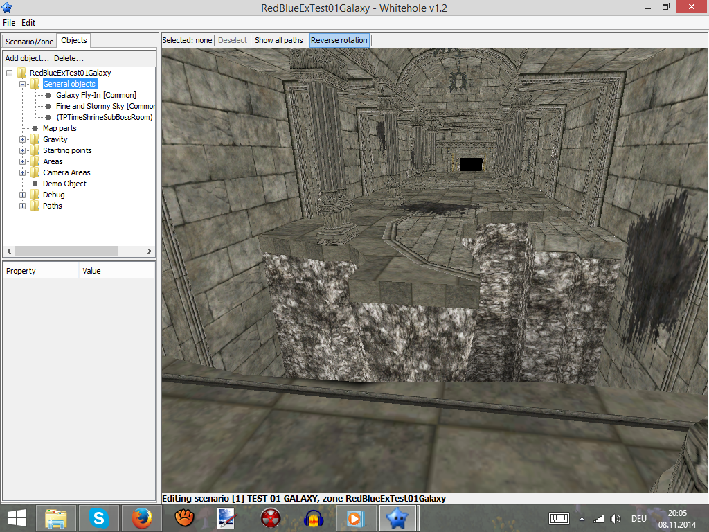Click the General objects folder icon
The image size is (709, 532).
[35, 84]
